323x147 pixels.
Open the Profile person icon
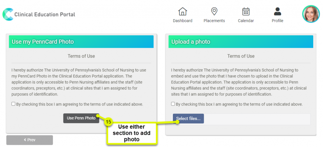(278, 12)
